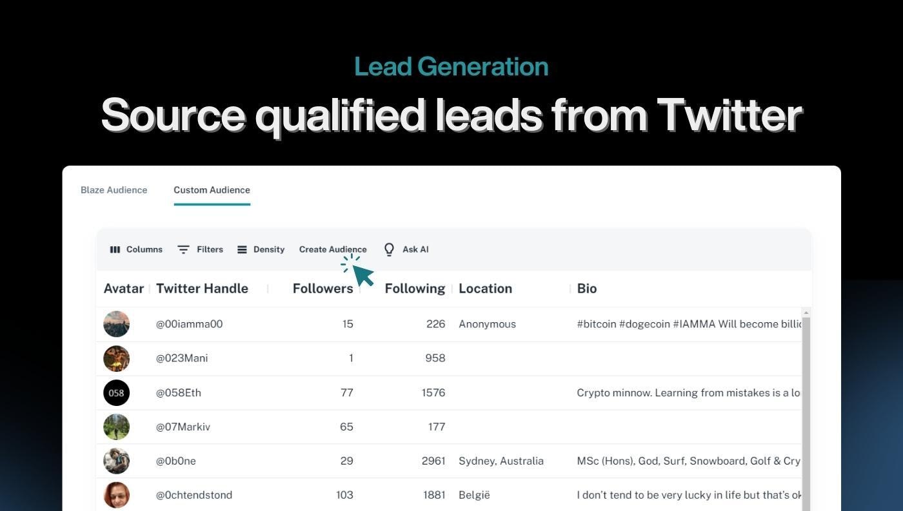
Task: Click the Create Audience button
Action: coord(333,249)
